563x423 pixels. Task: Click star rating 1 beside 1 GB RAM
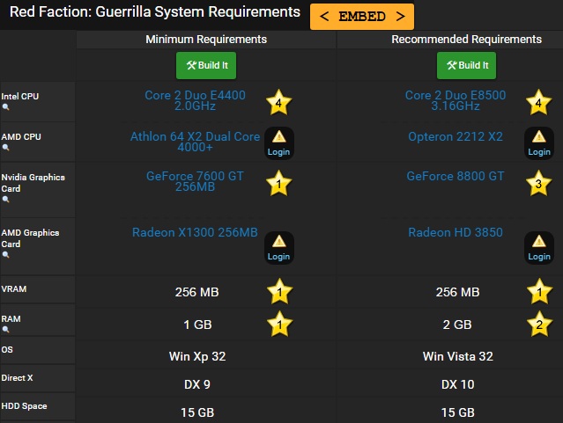click(279, 324)
